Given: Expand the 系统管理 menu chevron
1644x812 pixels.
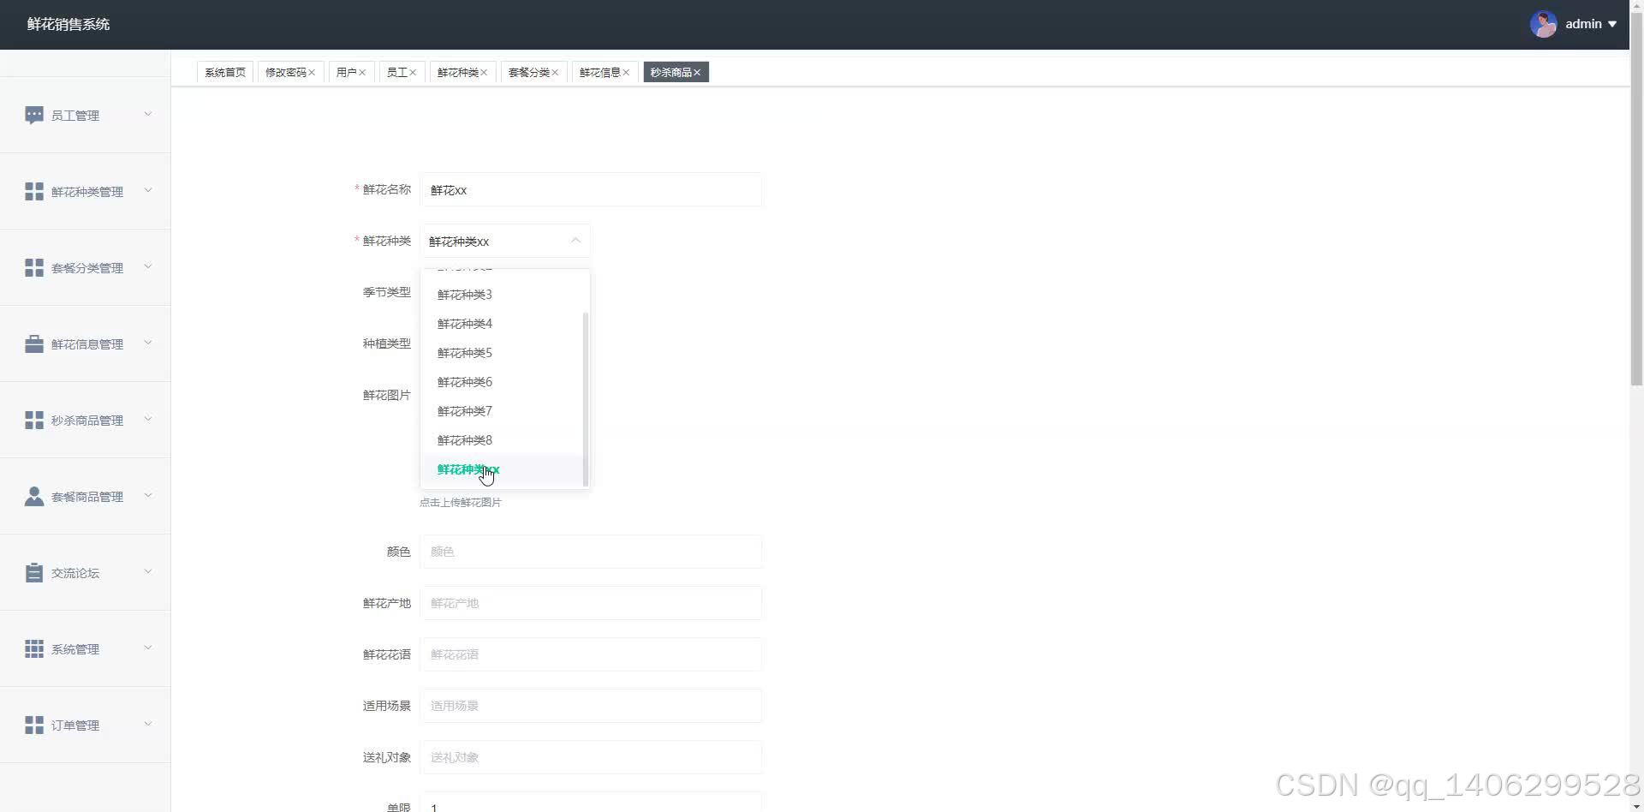Looking at the screenshot, I should [x=147, y=648].
